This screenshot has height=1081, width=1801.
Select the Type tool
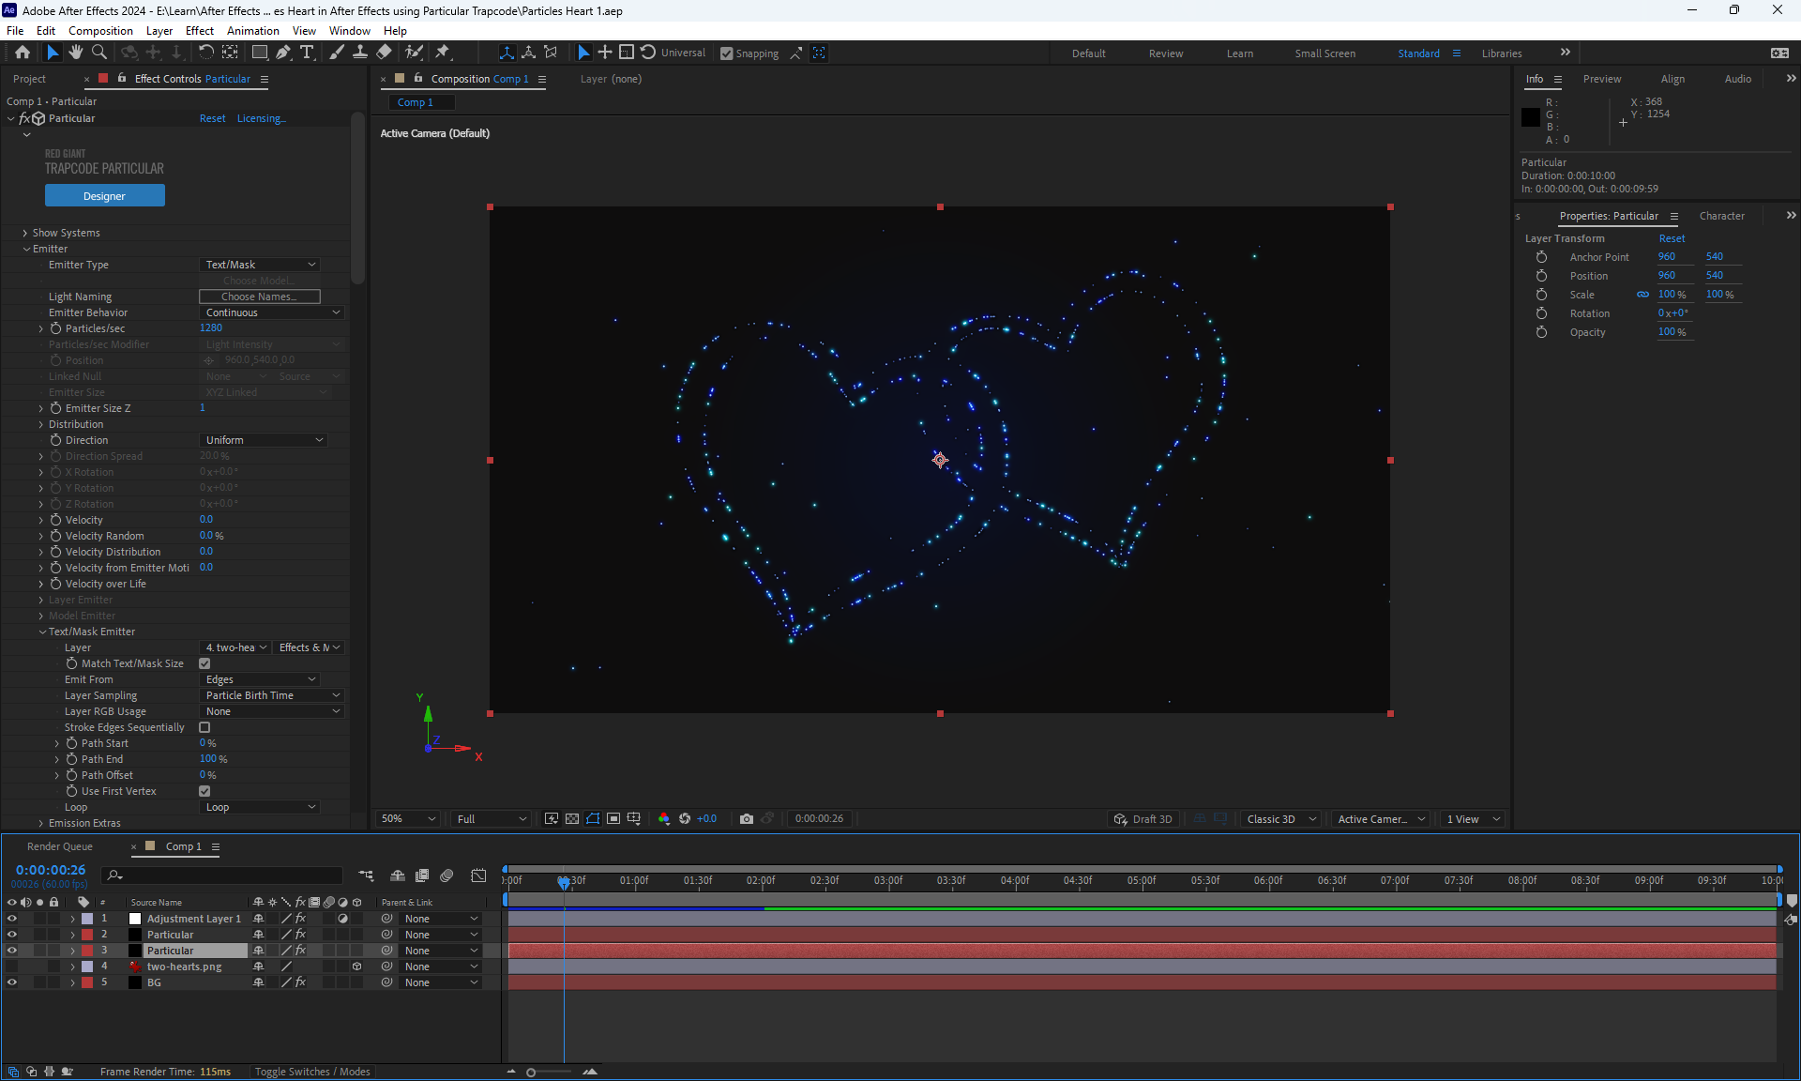click(307, 53)
